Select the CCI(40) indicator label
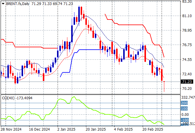195x133 pixels. point(6,98)
